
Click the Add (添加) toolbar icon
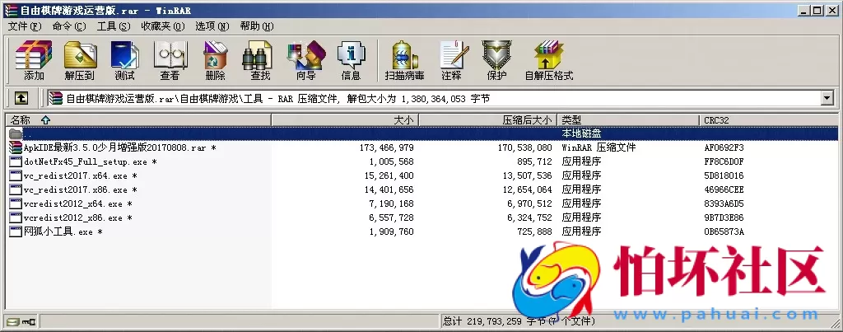click(x=34, y=60)
